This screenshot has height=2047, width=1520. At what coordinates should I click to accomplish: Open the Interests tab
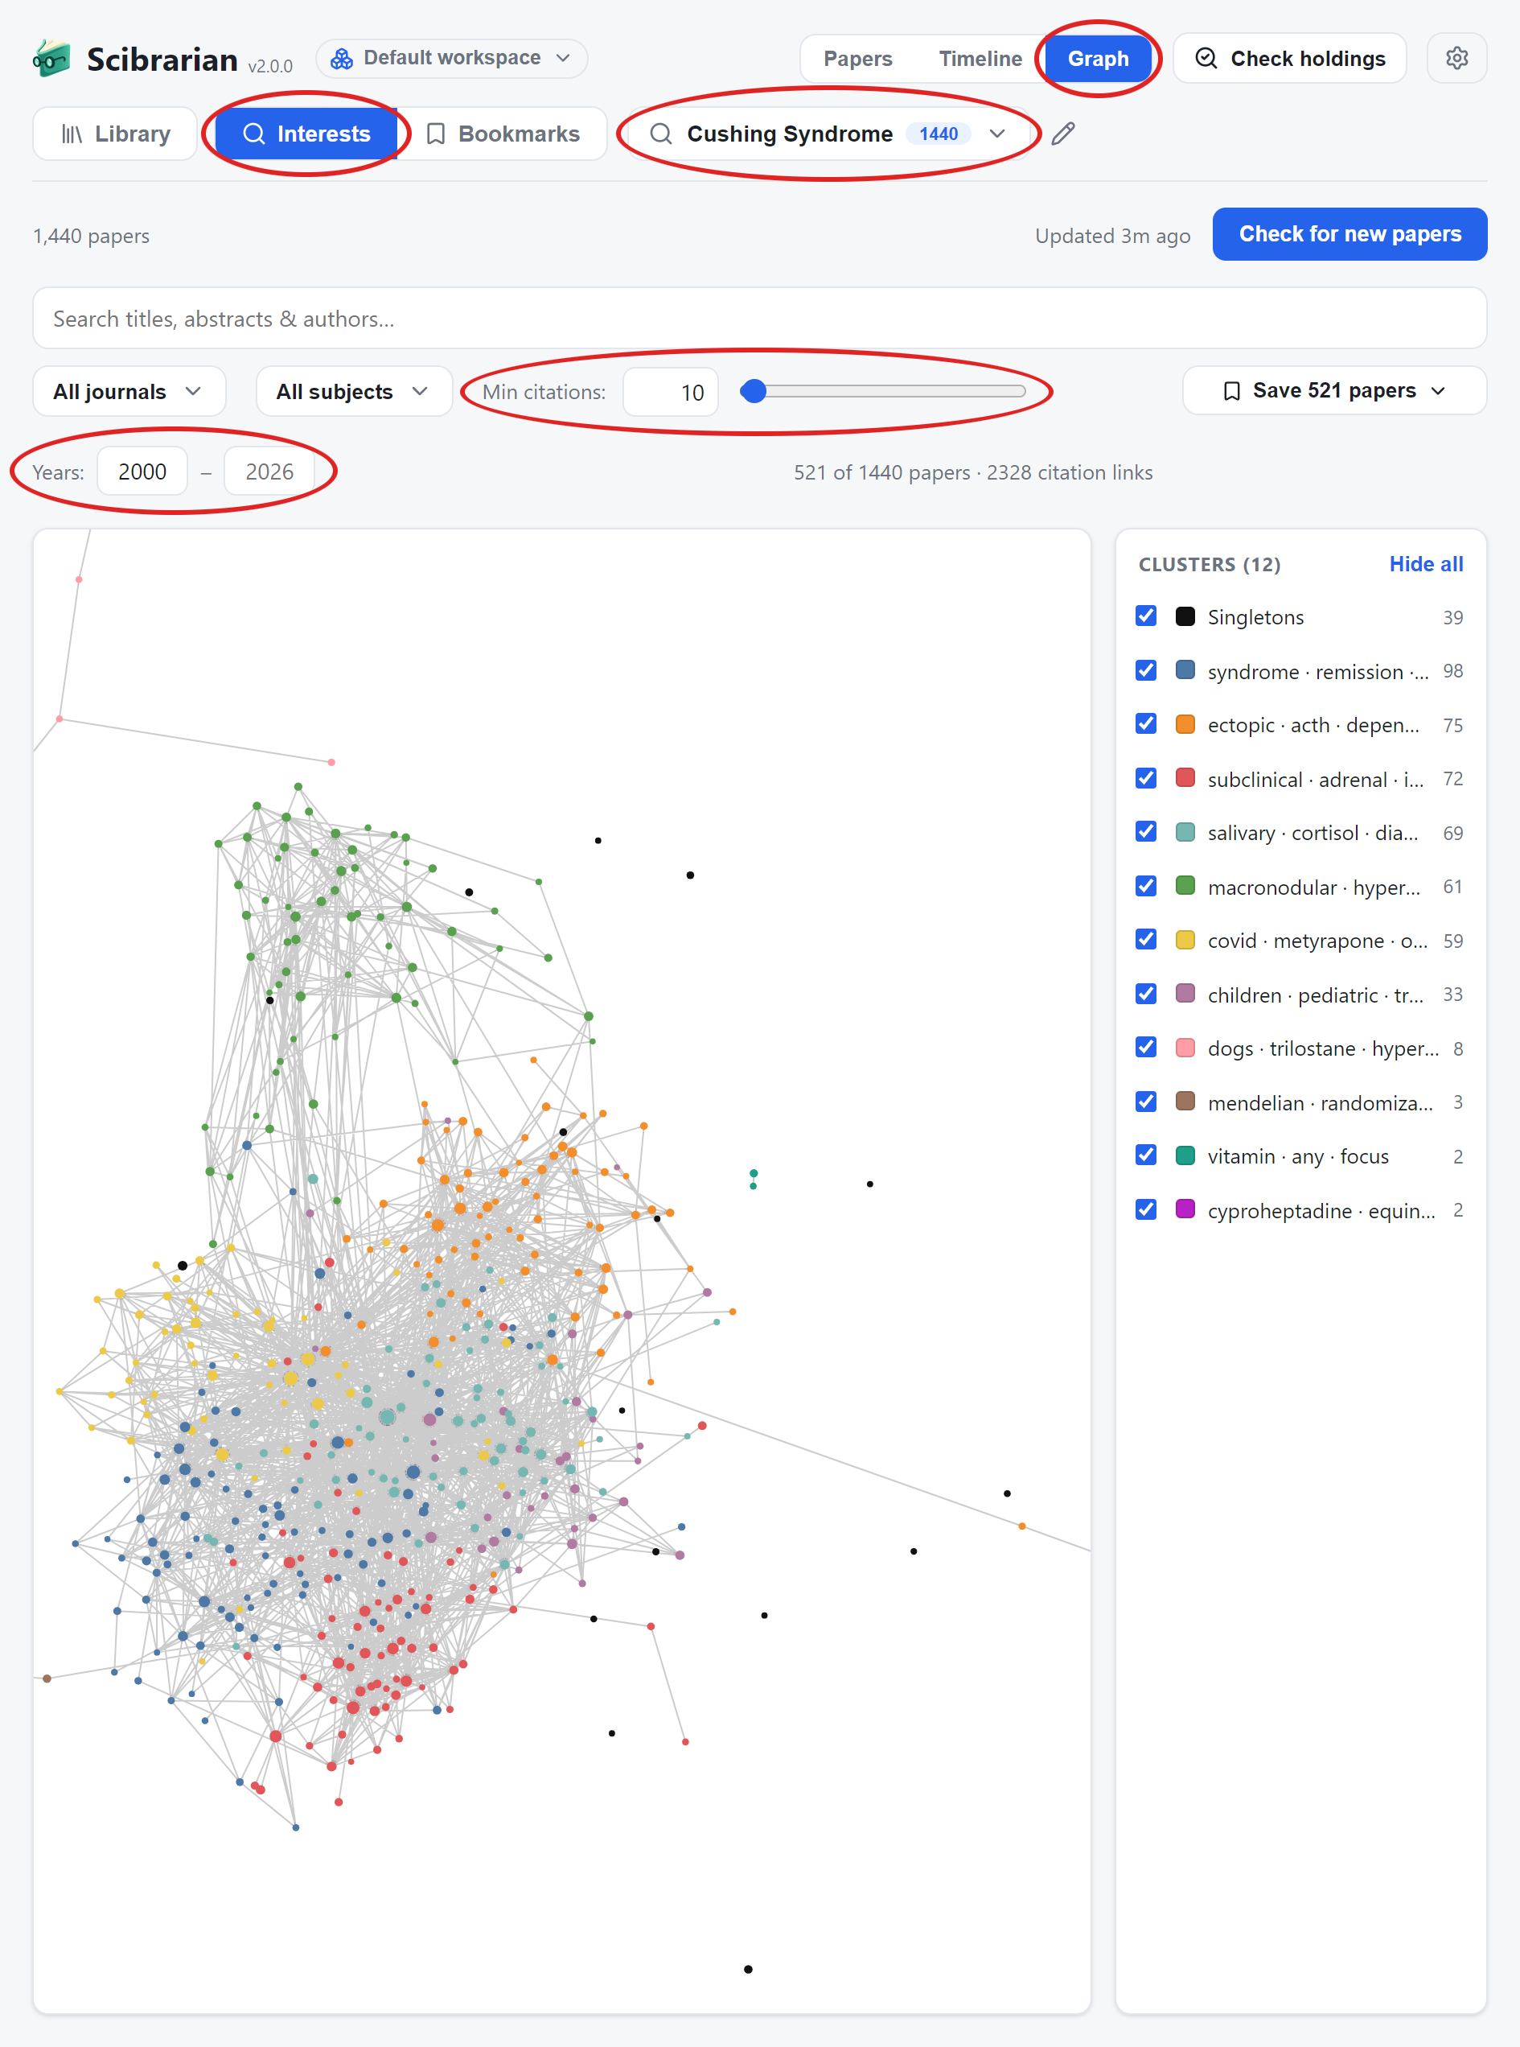click(306, 134)
